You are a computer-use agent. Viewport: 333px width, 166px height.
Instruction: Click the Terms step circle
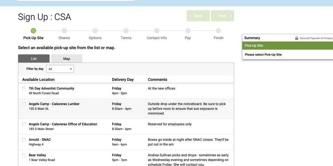coord(126,31)
